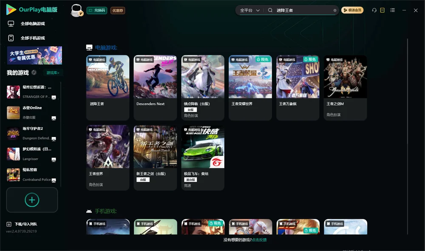Screen dimensions: 425x251
Task: Click the OurPlay logo icon
Action: (11, 9)
